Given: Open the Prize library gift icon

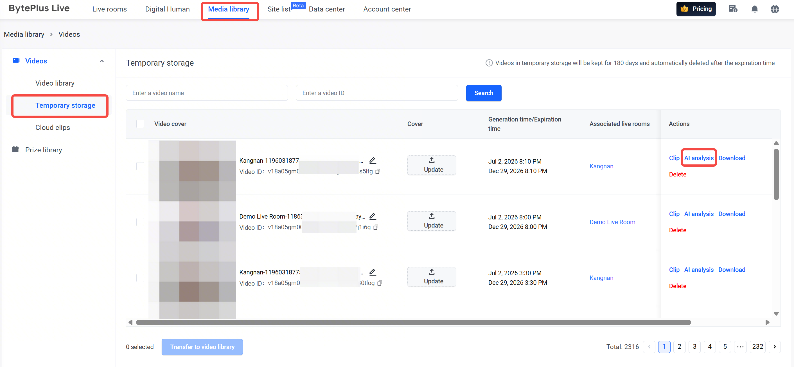Looking at the screenshot, I should coord(15,150).
